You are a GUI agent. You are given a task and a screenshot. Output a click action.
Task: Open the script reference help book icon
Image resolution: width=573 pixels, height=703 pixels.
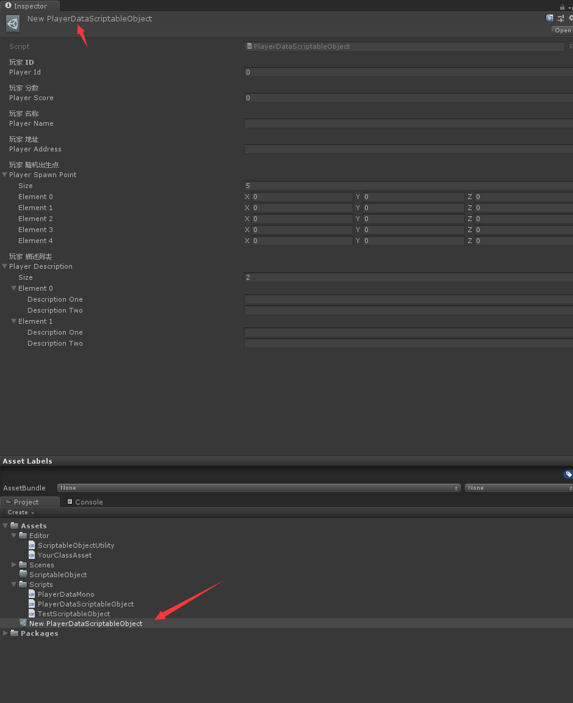pyautogui.click(x=549, y=18)
